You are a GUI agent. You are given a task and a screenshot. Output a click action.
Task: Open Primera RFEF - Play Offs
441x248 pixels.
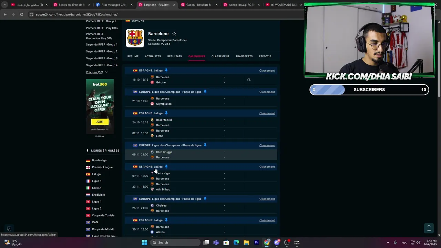[102, 28]
